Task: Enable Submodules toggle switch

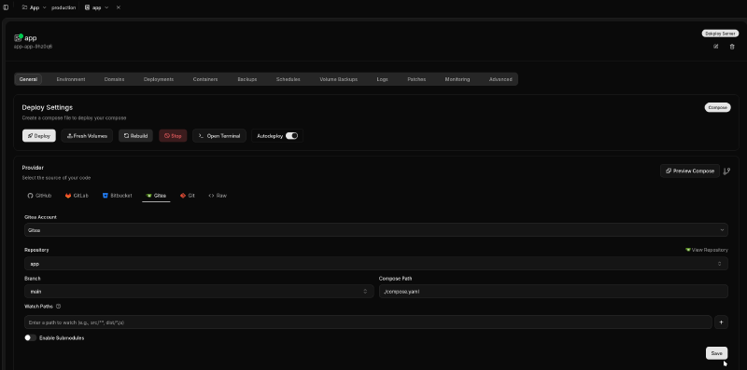Action: tap(31, 337)
